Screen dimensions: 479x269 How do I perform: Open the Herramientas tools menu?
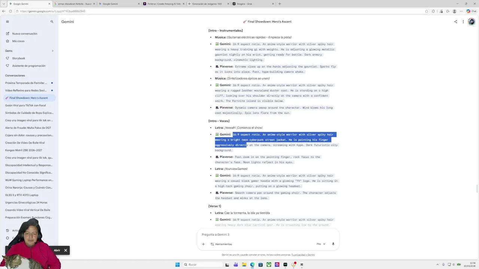pos(221,244)
